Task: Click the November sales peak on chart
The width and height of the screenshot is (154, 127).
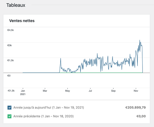Action: tap(140, 40)
